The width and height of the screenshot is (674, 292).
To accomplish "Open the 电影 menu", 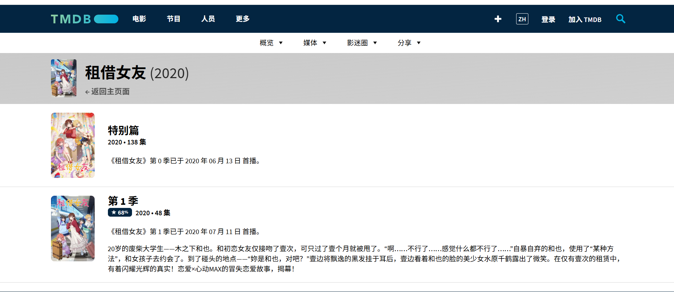I will (139, 19).
